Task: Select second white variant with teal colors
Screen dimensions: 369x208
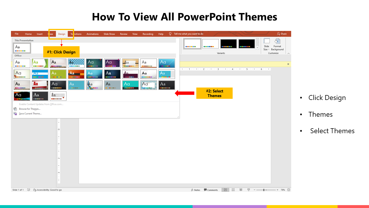Action: coord(210,44)
